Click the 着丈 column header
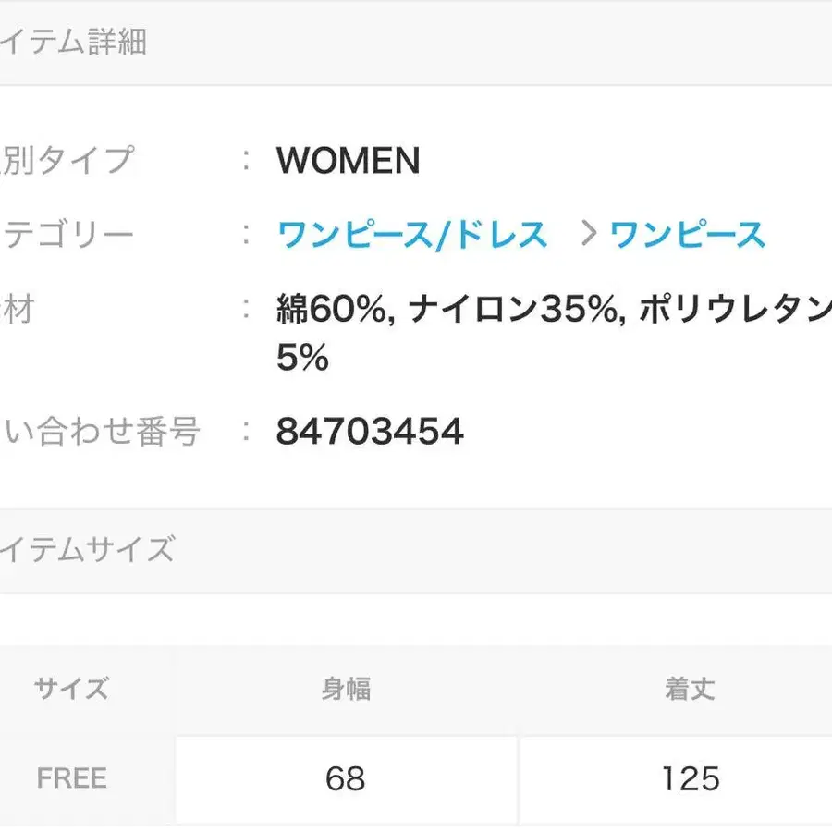Screen dimensions: 832x832 click(x=690, y=689)
